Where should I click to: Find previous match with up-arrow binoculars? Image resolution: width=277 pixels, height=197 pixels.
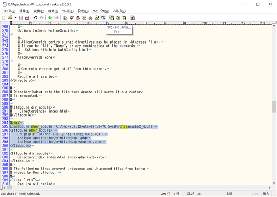(x=78, y=18)
